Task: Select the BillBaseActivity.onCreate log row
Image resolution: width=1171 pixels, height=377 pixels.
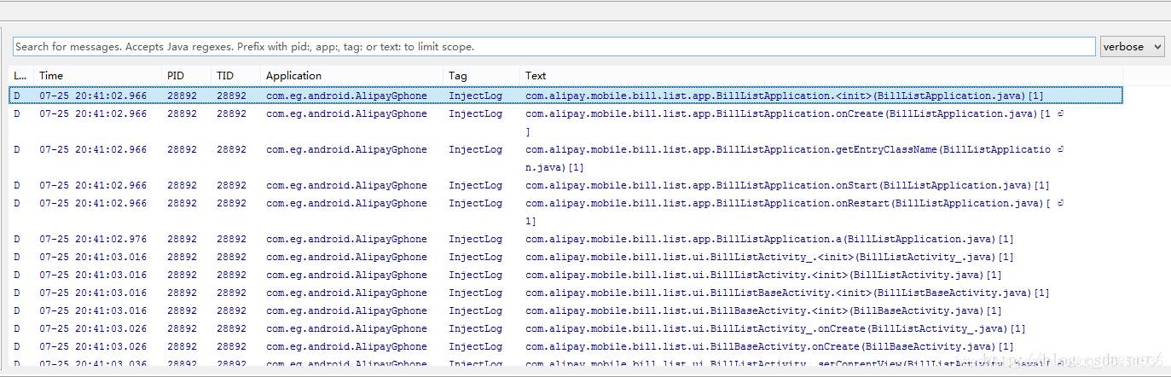Action: tap(565, 346)
